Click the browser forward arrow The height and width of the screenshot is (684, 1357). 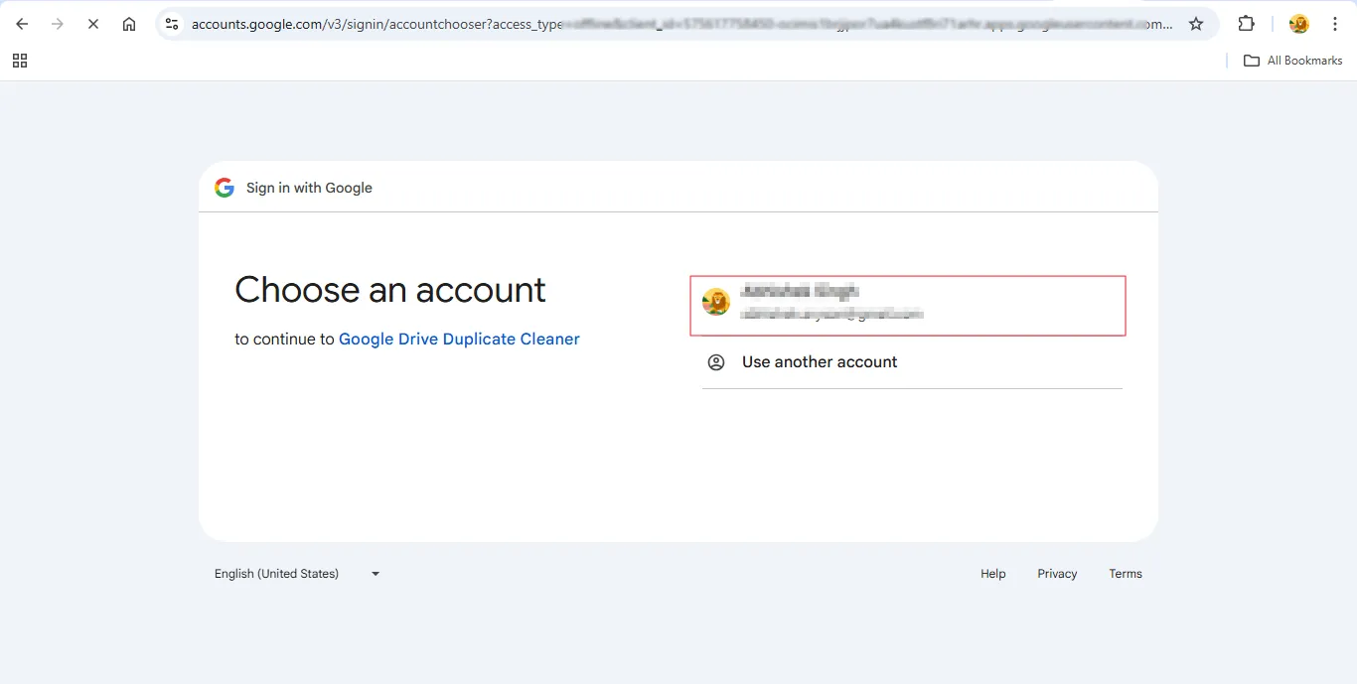click(x=58, y=24)
